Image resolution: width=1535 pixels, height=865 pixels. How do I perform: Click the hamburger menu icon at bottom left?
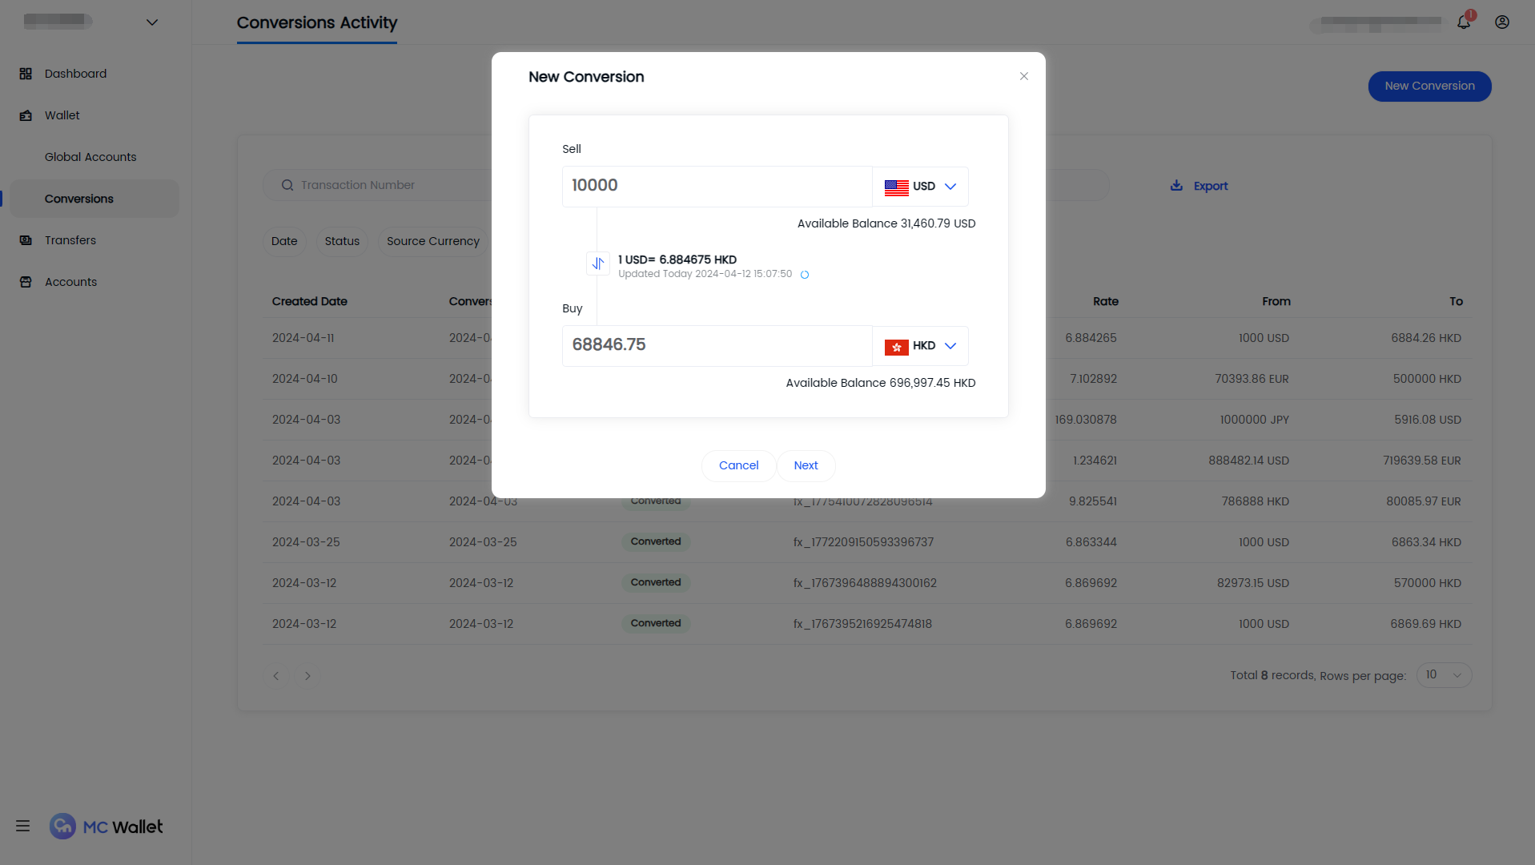pyautogui.click(x=22, y=826)
